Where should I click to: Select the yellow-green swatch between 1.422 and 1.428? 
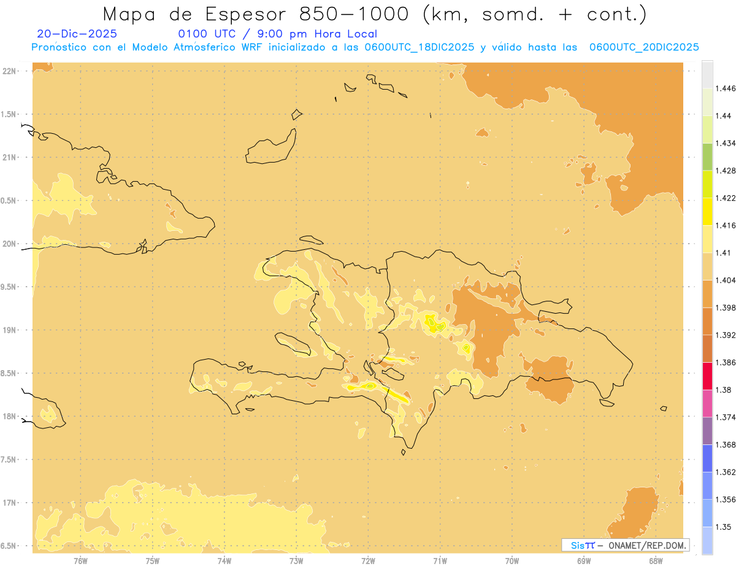pyautogui.click(x=707, y=184)
